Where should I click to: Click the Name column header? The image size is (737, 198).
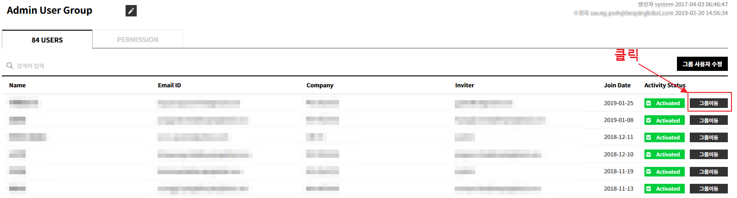tap(17, 86)
